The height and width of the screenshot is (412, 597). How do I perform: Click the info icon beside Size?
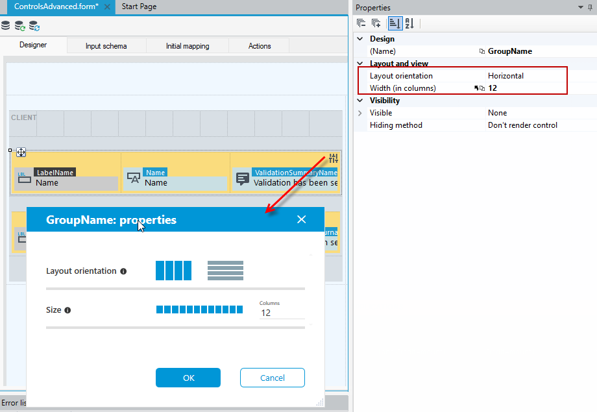coord(67,310)
